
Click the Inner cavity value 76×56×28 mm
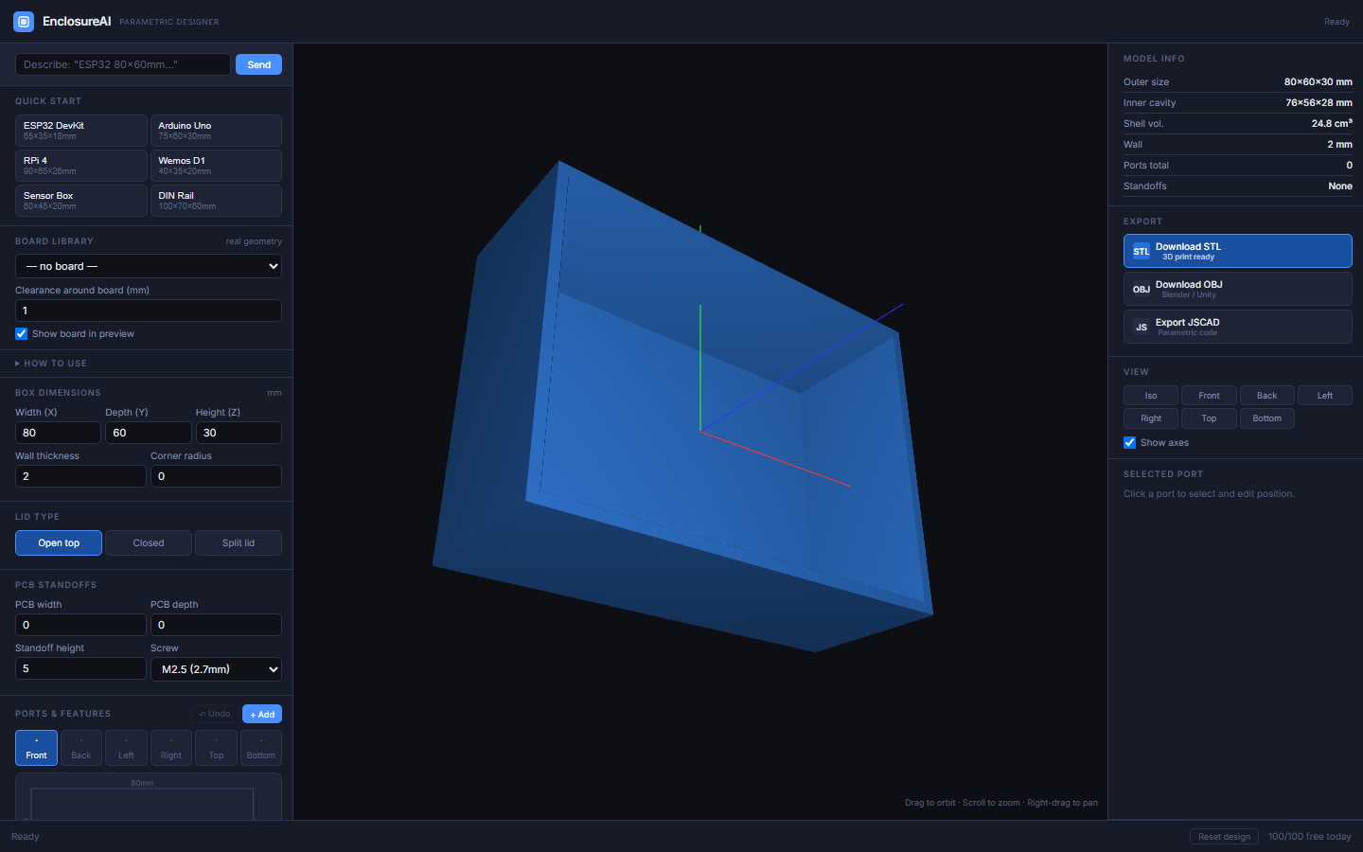(1319, 103)
